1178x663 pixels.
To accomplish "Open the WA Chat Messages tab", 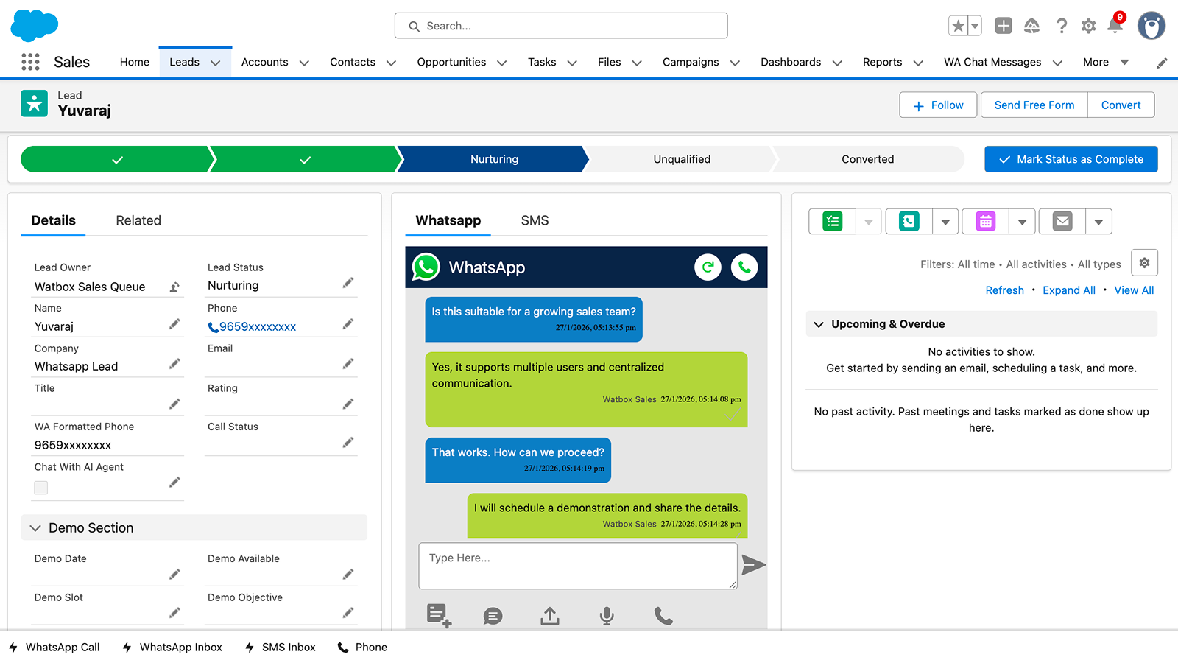I will coord(992,63).
